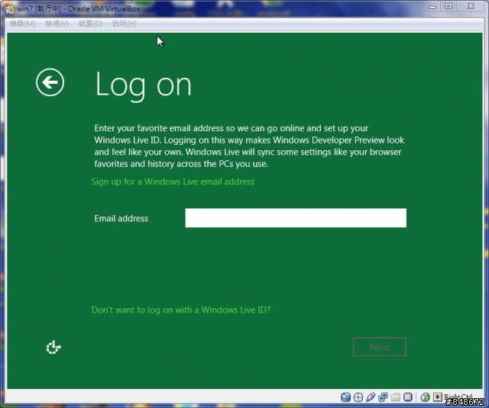
Task: Focus the Email address input field
Action: tap(296, 218)
